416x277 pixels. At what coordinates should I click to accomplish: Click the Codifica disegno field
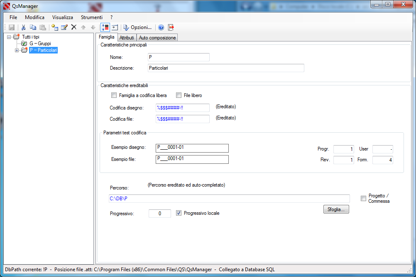click(x=183, y=108)
